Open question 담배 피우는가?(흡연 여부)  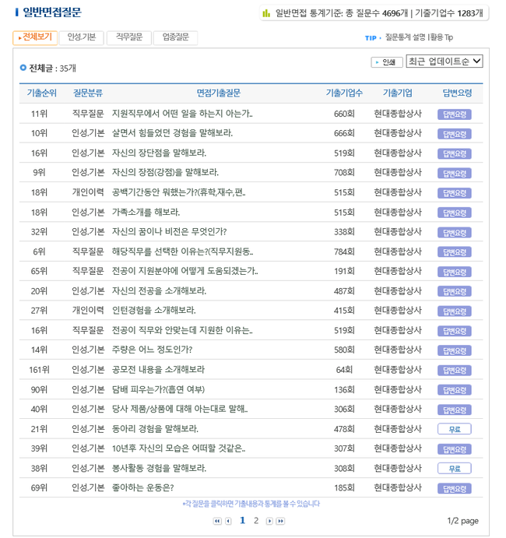(158, 390)
